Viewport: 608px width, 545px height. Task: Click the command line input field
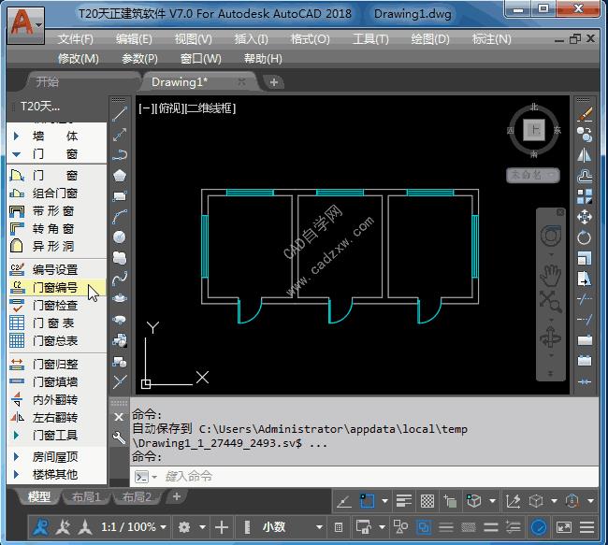365,477
